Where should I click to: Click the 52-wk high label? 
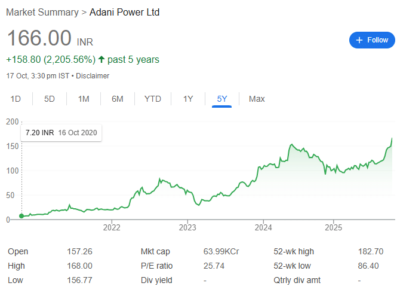coord(293,251)
